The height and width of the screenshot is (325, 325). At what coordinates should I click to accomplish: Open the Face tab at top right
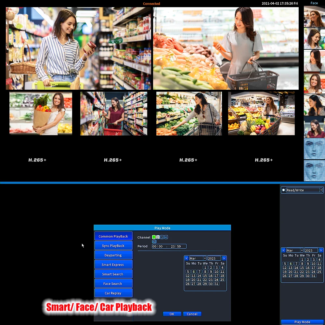314,3
